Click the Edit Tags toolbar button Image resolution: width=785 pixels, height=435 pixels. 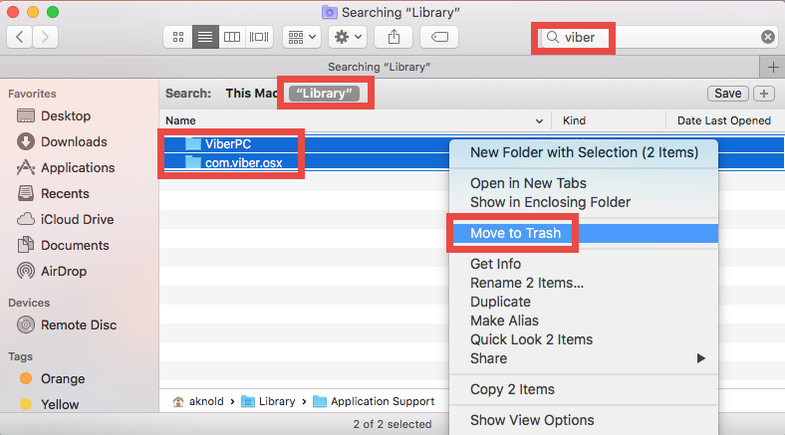click(x=439, y=37)
